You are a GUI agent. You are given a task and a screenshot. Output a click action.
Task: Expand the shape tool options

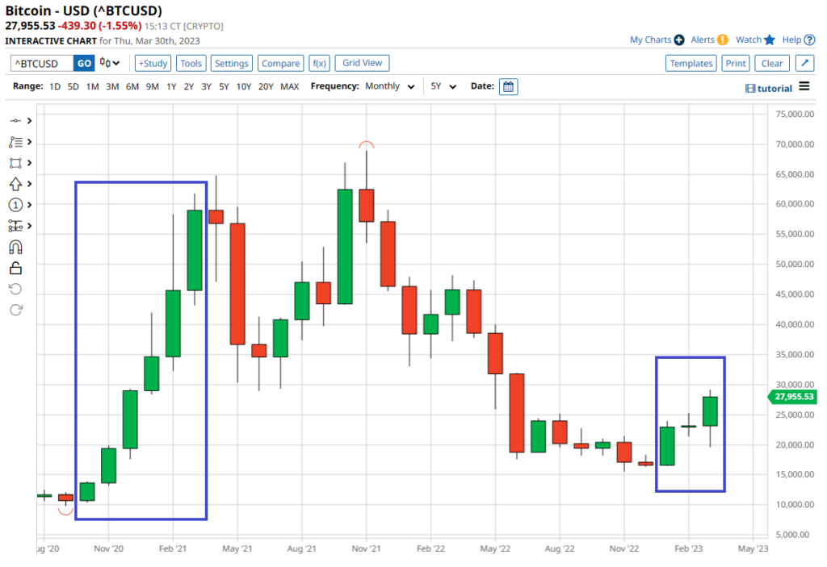[x=30, y=163]
